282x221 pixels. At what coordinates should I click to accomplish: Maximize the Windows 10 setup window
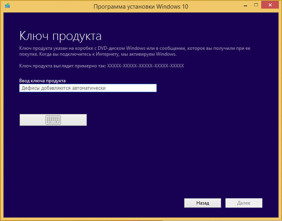click(256, 5)
